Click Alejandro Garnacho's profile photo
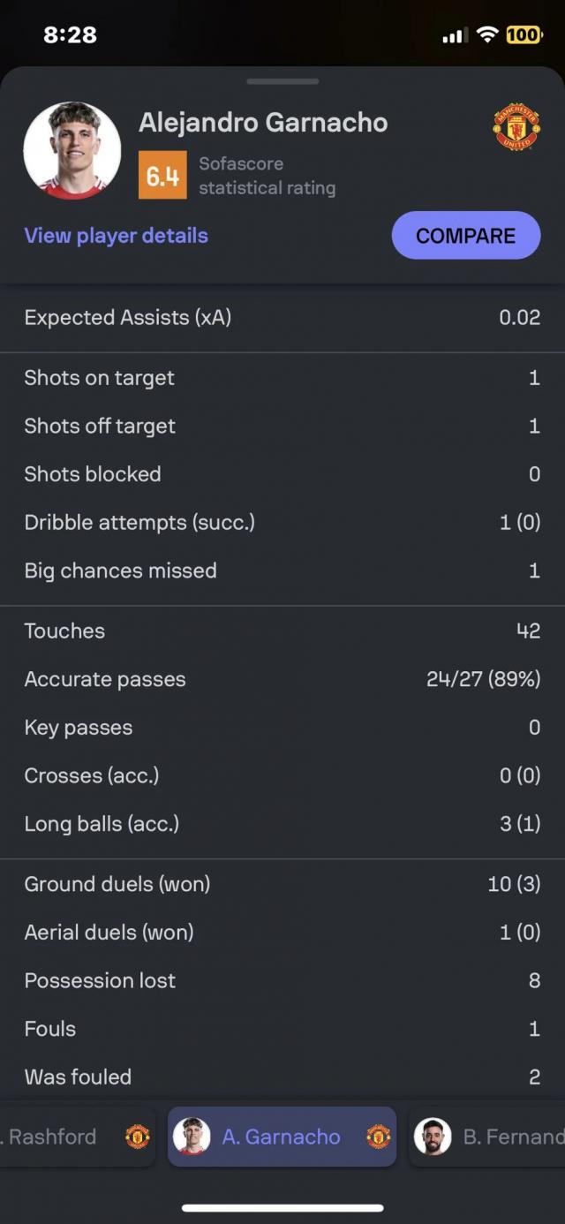 click(x=72, y=150)
